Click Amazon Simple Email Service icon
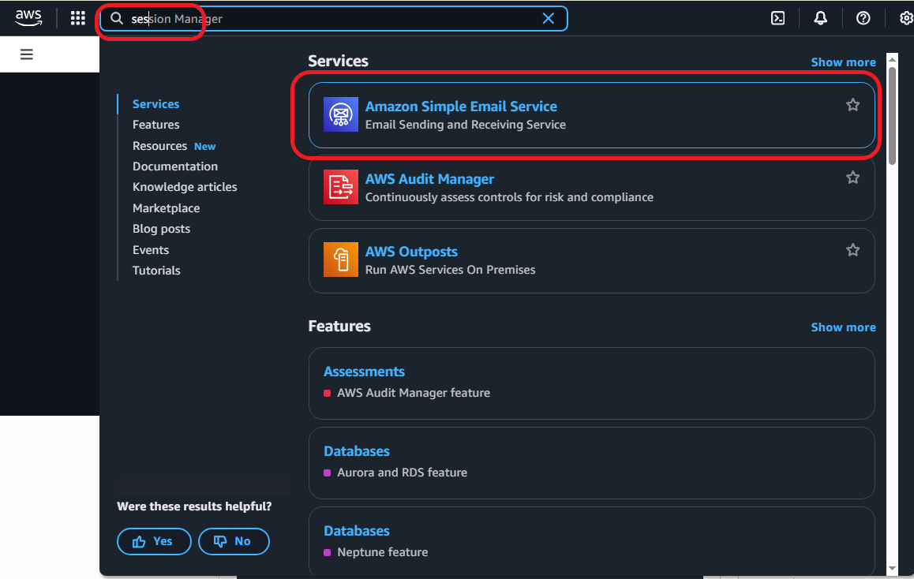The width and height of the screenshot is (914, 579). click(341, 115)
